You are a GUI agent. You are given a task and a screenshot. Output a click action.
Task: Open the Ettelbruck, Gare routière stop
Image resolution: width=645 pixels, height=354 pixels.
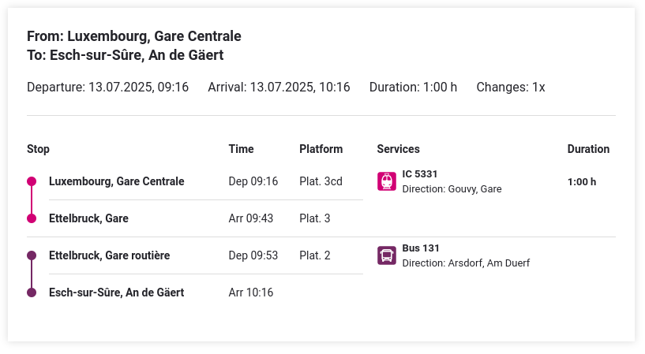pyautogui.click(x=110, y=255)
